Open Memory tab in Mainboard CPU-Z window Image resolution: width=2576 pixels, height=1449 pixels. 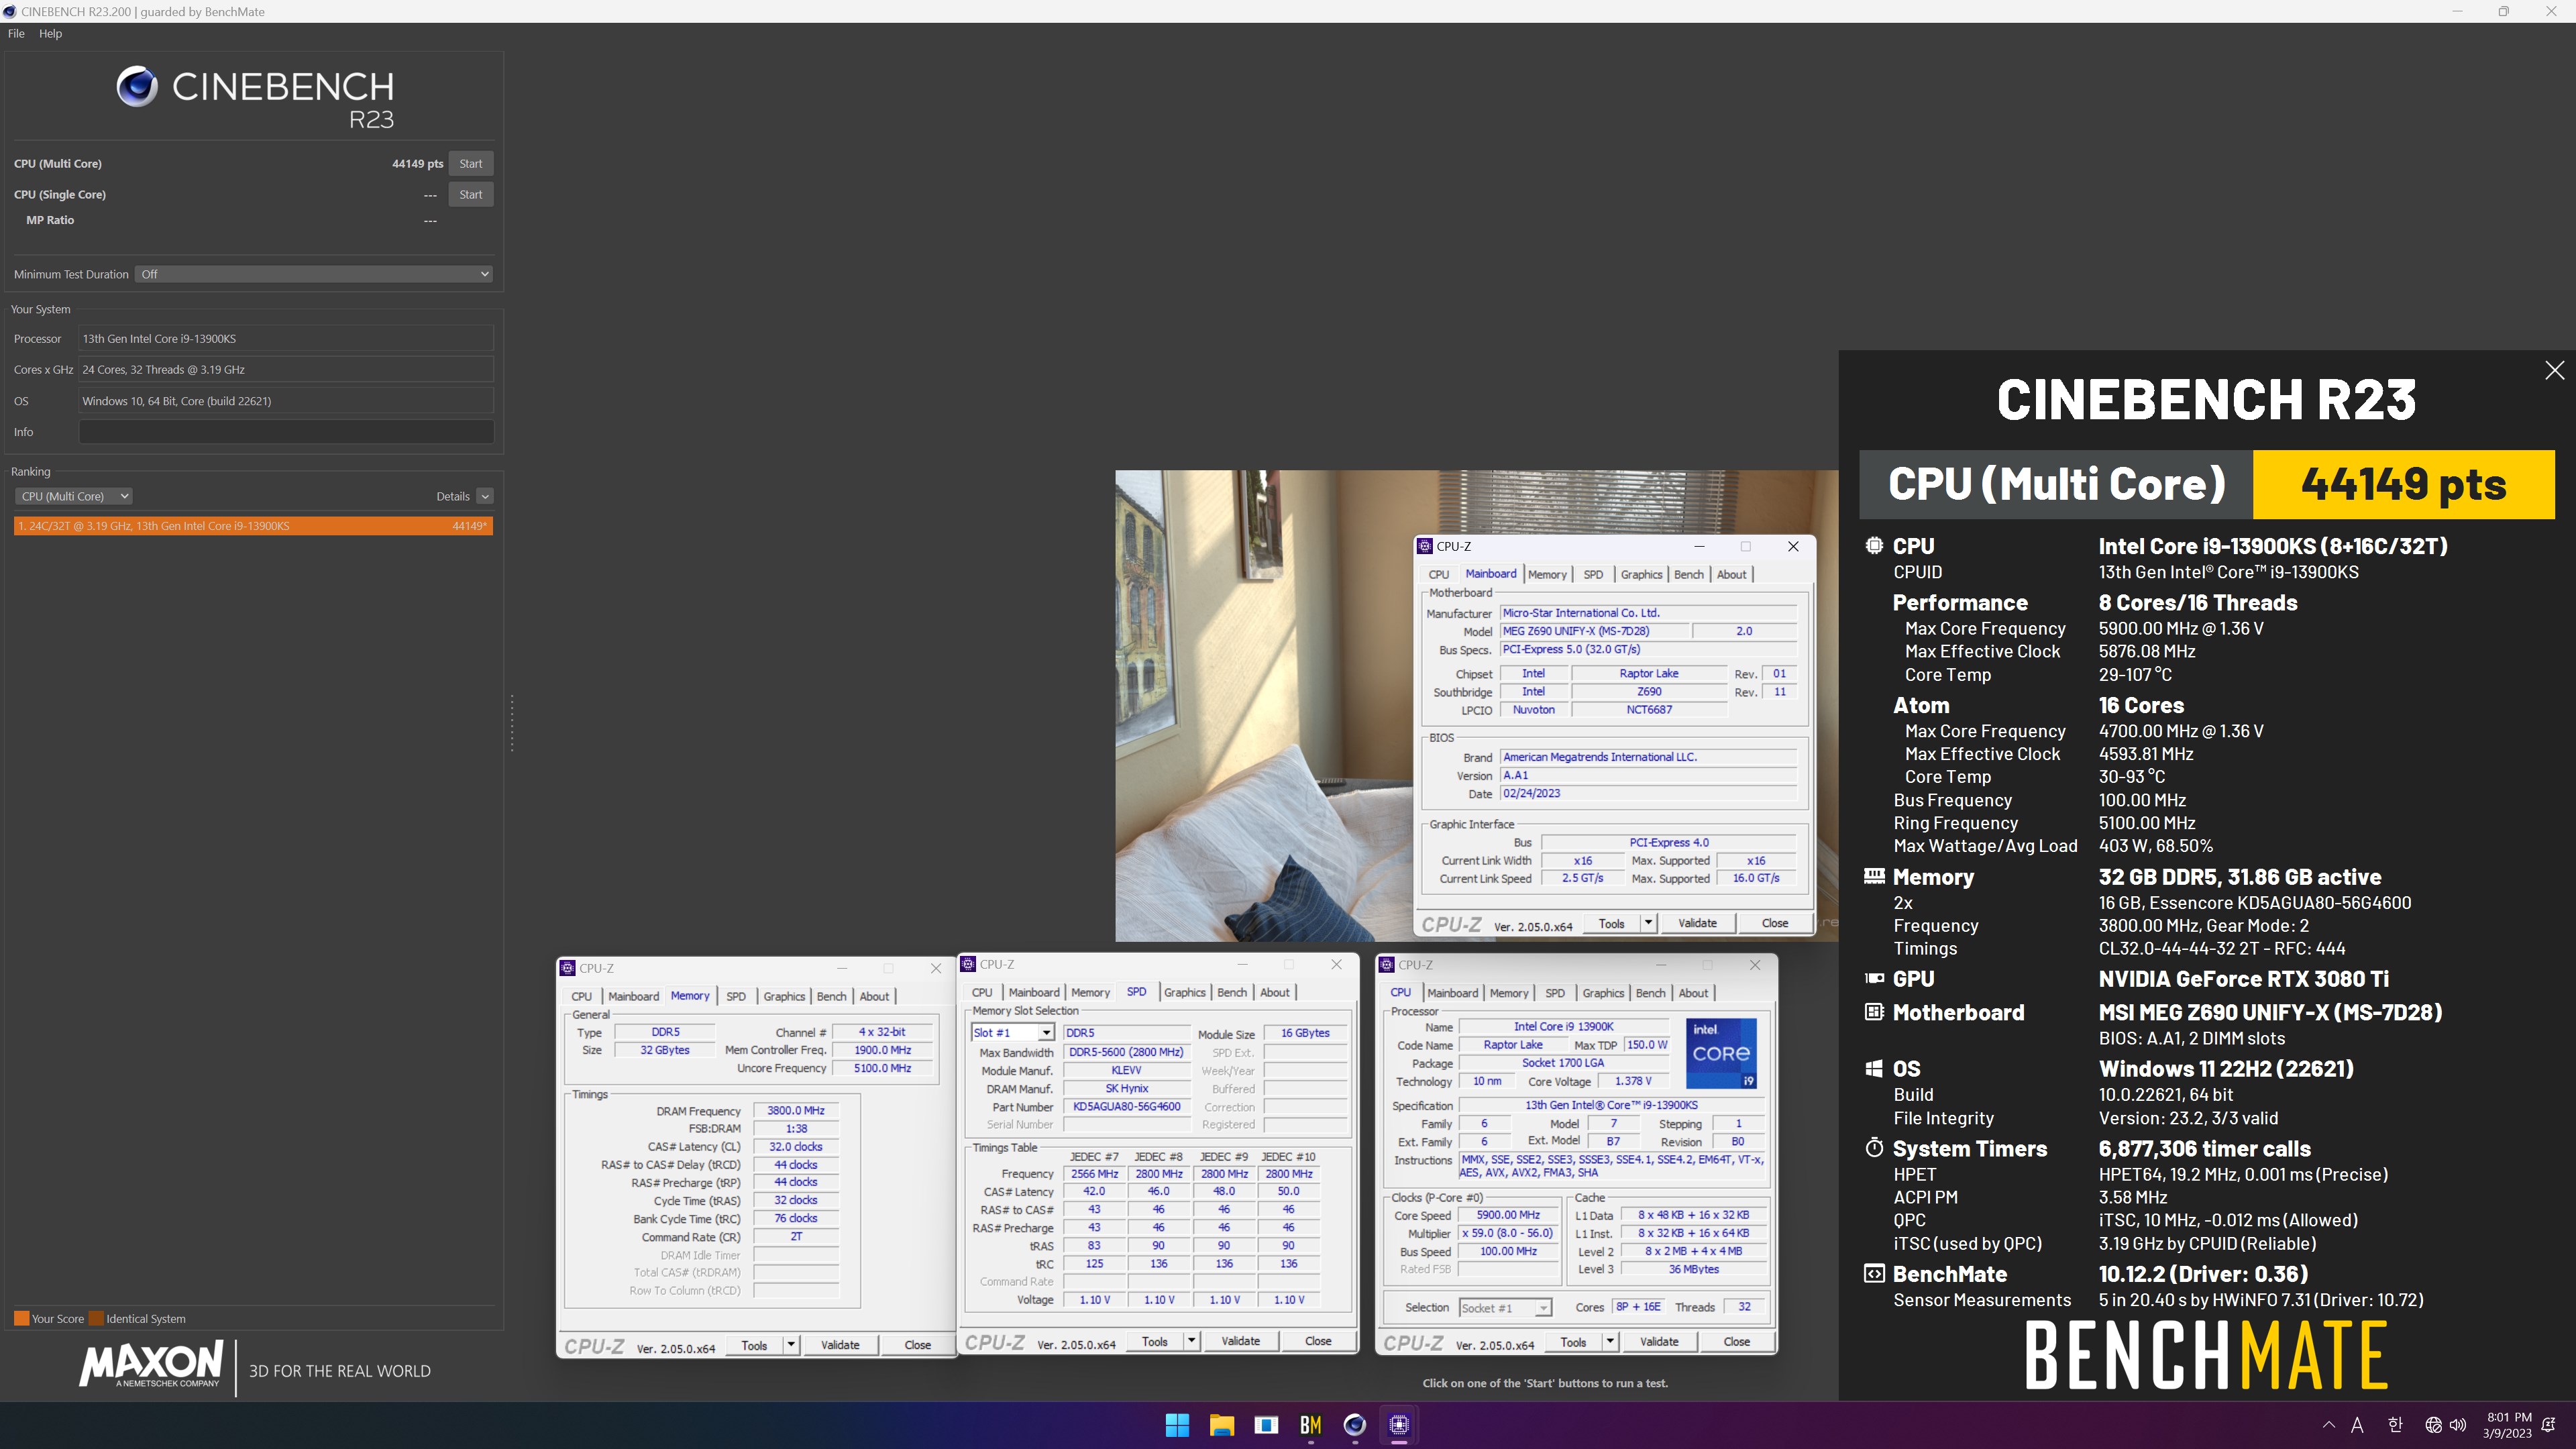coord(1547,575)
